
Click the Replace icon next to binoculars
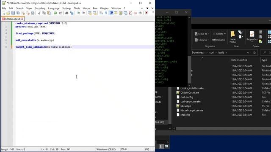72,13
